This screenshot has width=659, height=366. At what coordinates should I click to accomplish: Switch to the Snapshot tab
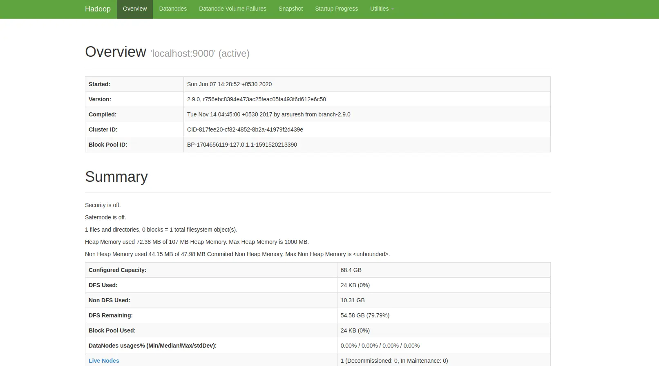click(290, 9)
